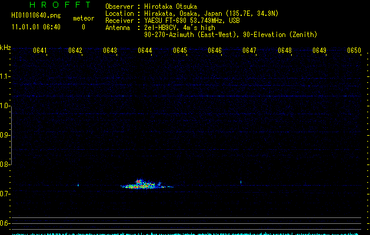Image resolution: width=370 pixels, height=235 pixels.
Task: Click the 0649 time marker
Action: (x=319, y=51)
